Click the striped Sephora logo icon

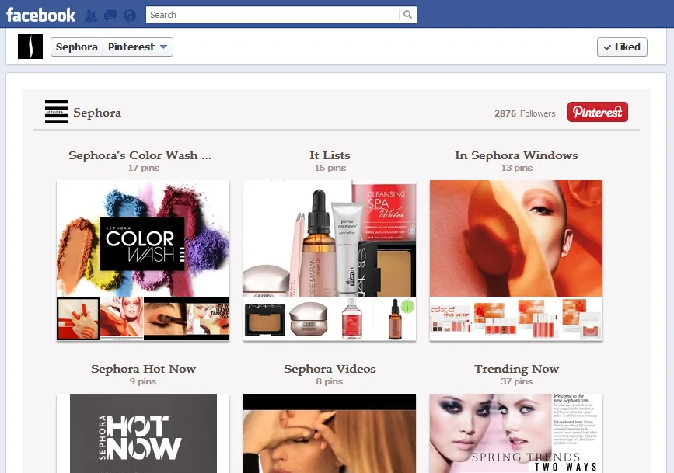pos(57,112)
